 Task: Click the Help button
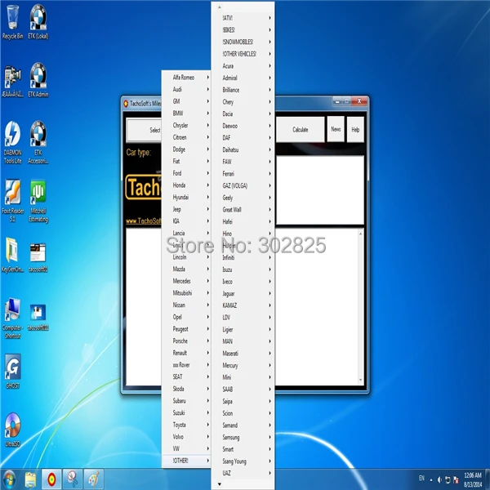[355, 129]
